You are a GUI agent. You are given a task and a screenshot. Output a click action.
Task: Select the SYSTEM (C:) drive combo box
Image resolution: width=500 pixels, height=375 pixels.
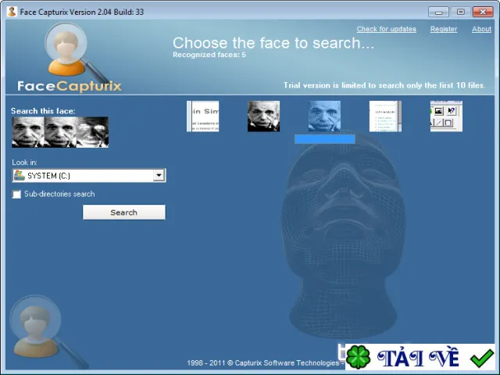click(89, 175)
